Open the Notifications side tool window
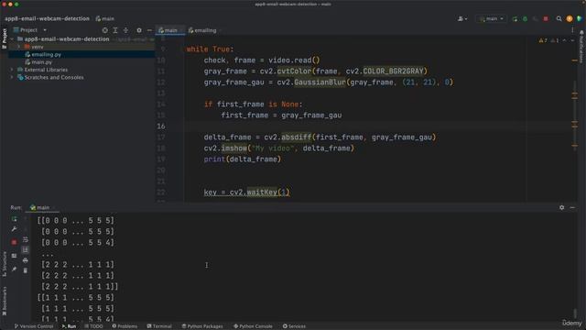Image resolution: width=586 pixels, height=330 pixels. coord(581,47)
